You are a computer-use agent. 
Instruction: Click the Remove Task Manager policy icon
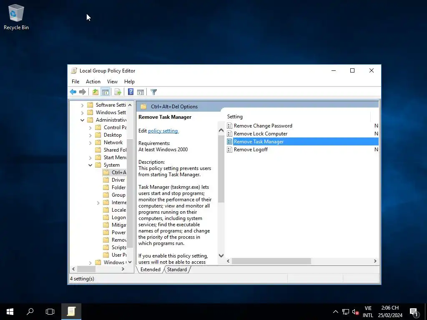point(230,142)
